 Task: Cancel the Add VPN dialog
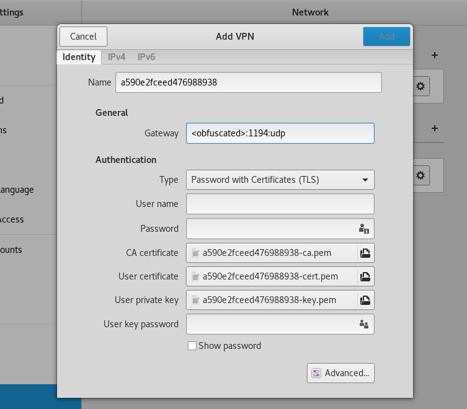point(83,37)
